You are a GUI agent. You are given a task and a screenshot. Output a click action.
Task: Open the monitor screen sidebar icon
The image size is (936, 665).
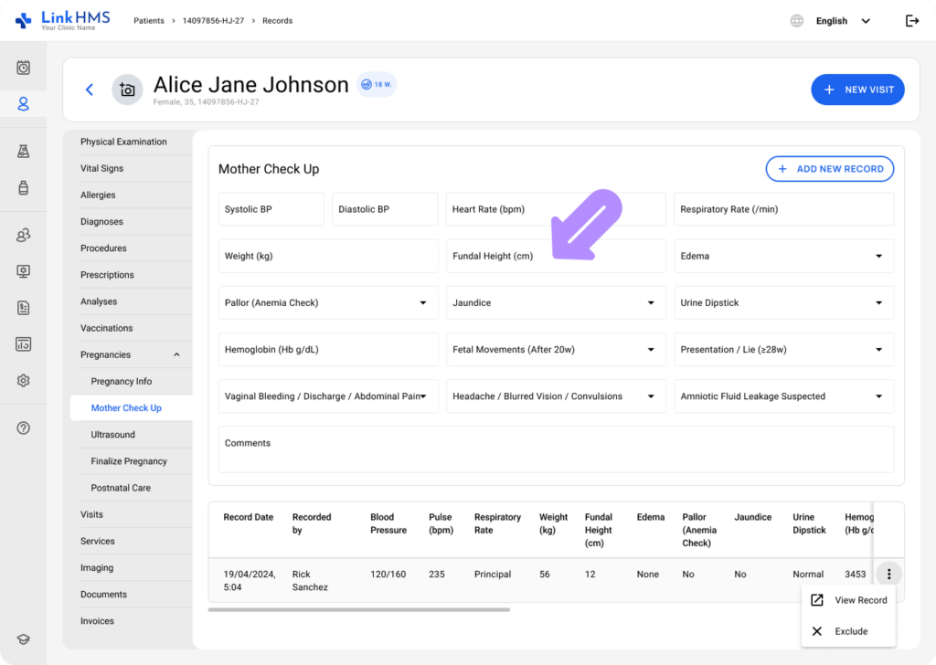[x=23, y=272]
